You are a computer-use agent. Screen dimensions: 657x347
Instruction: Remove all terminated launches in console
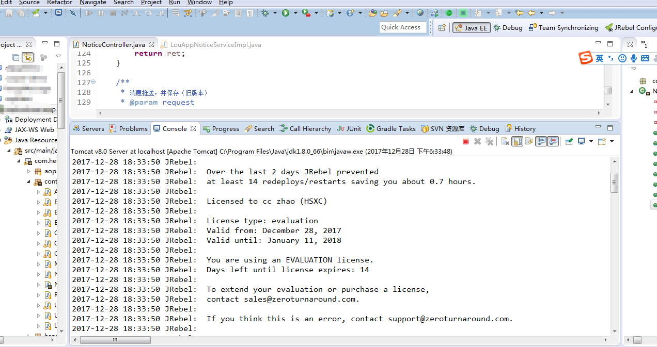489,141
